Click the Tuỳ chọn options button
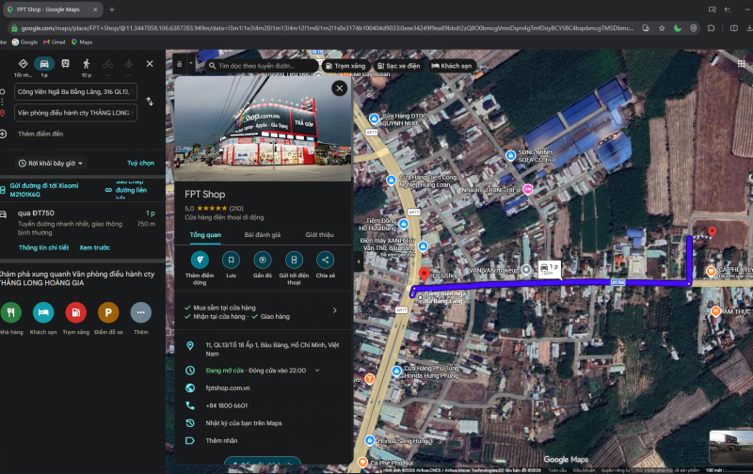 (140, 163)
